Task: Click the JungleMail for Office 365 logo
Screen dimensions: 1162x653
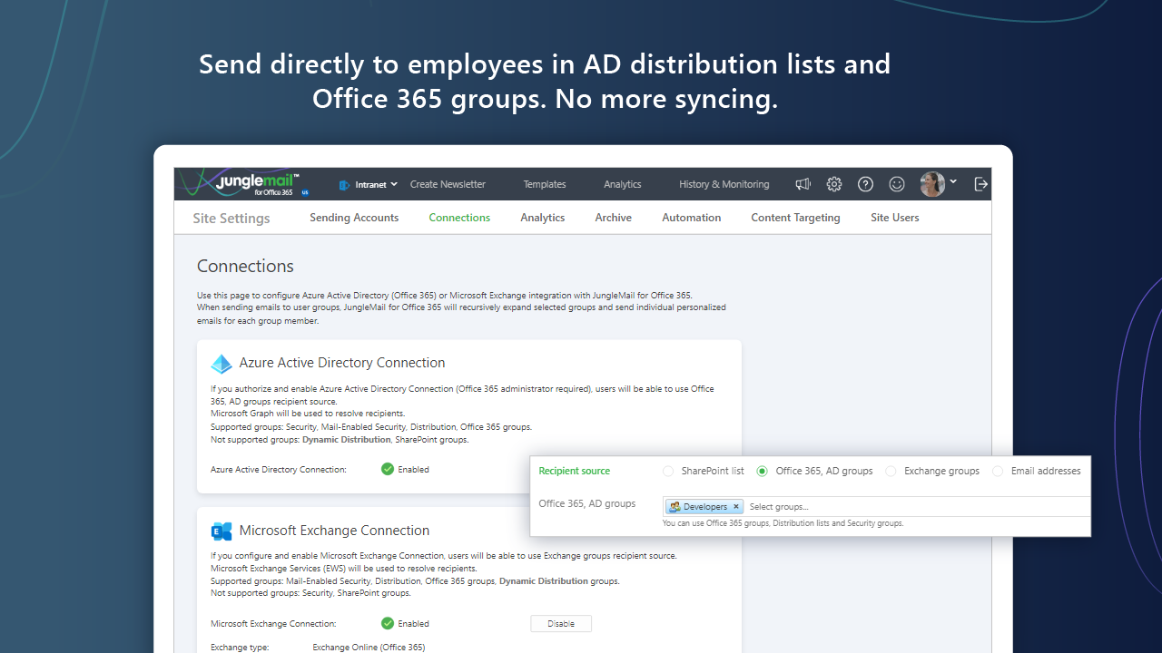Action: 241,182
